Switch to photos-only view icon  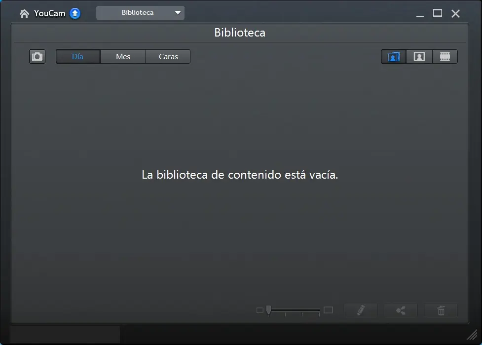tap(419, 56)
